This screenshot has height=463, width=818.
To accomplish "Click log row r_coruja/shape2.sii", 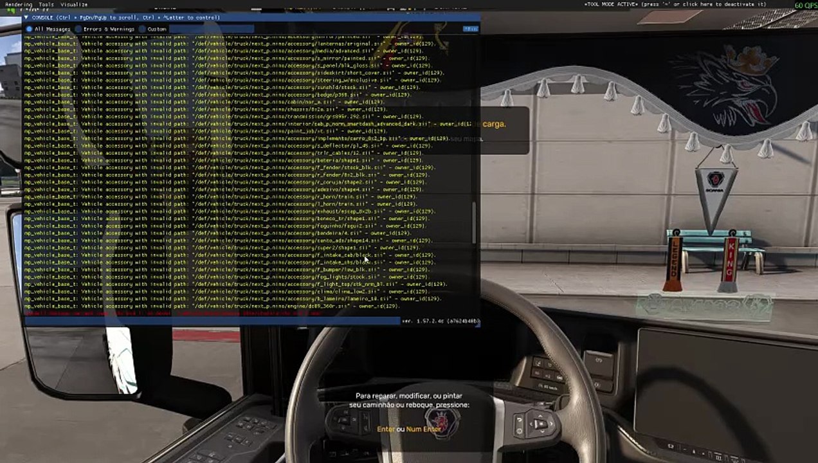I will (225, 182).
